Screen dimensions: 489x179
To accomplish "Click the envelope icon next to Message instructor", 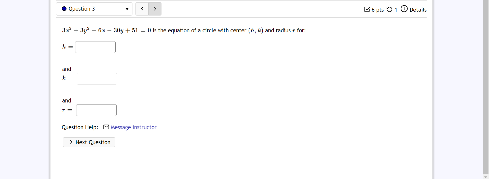I will coord(106,127).
